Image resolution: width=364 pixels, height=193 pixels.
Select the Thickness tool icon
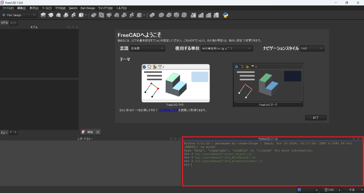184,15
